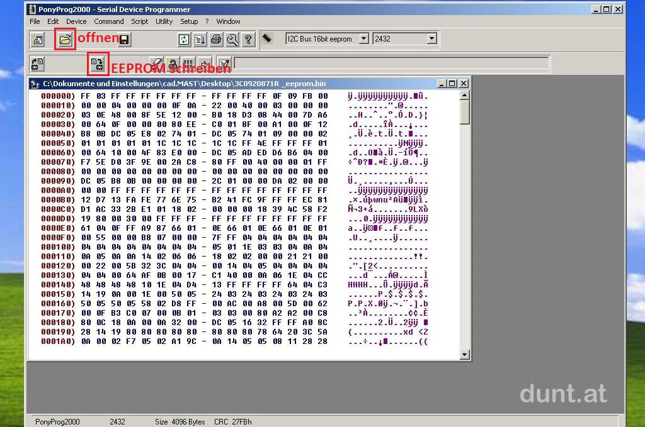The height and width of the screenshot is (427, 645).
Task: Click the Print icon in toolbar
Action: click(x=216, y=40)
